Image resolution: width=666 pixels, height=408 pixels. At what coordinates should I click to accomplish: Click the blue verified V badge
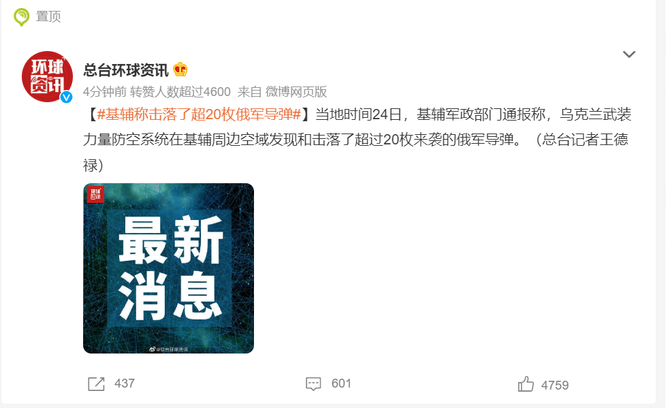click(66, 97)
